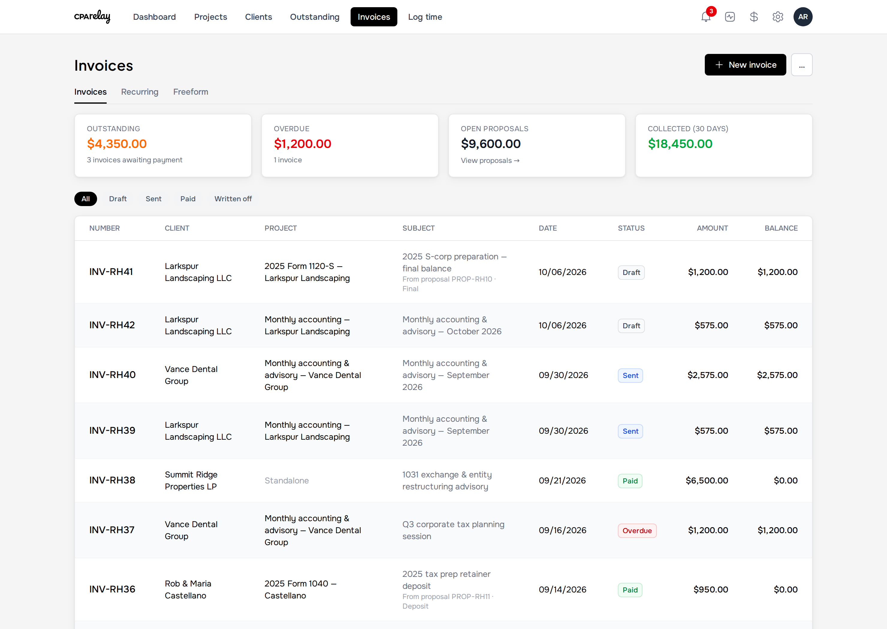887x629 pixels.
Task: Click the Overdue status badge on INV-RH37
Action: point(637,530)
